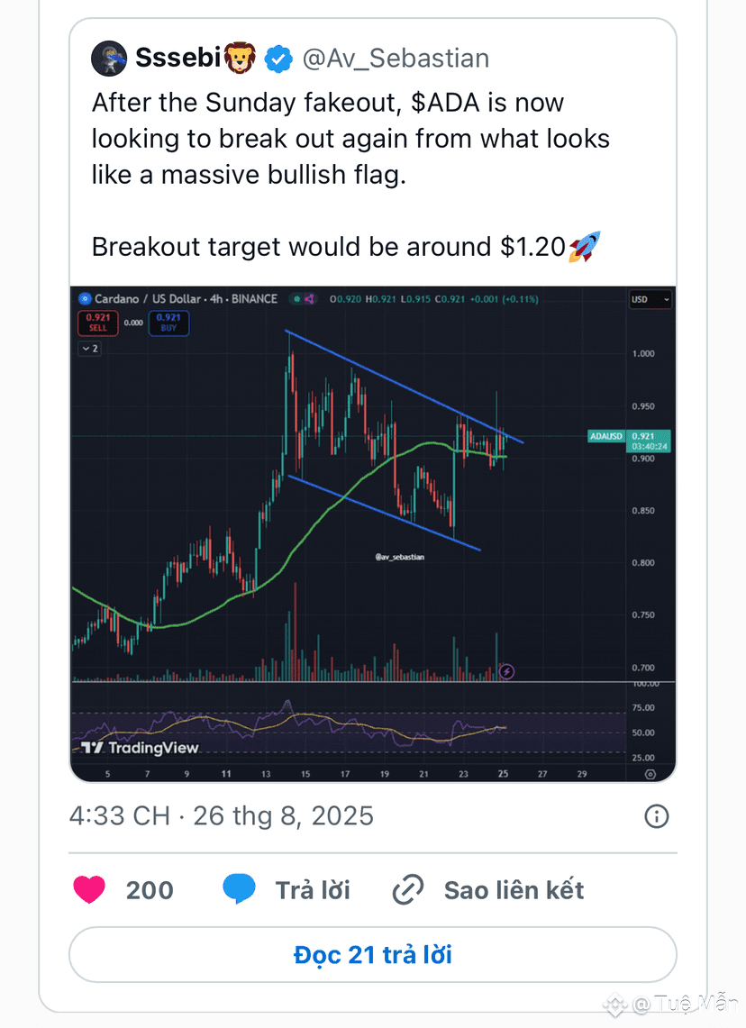
Task: Click the purple lightning icon on chart
Action: (506, 671)
